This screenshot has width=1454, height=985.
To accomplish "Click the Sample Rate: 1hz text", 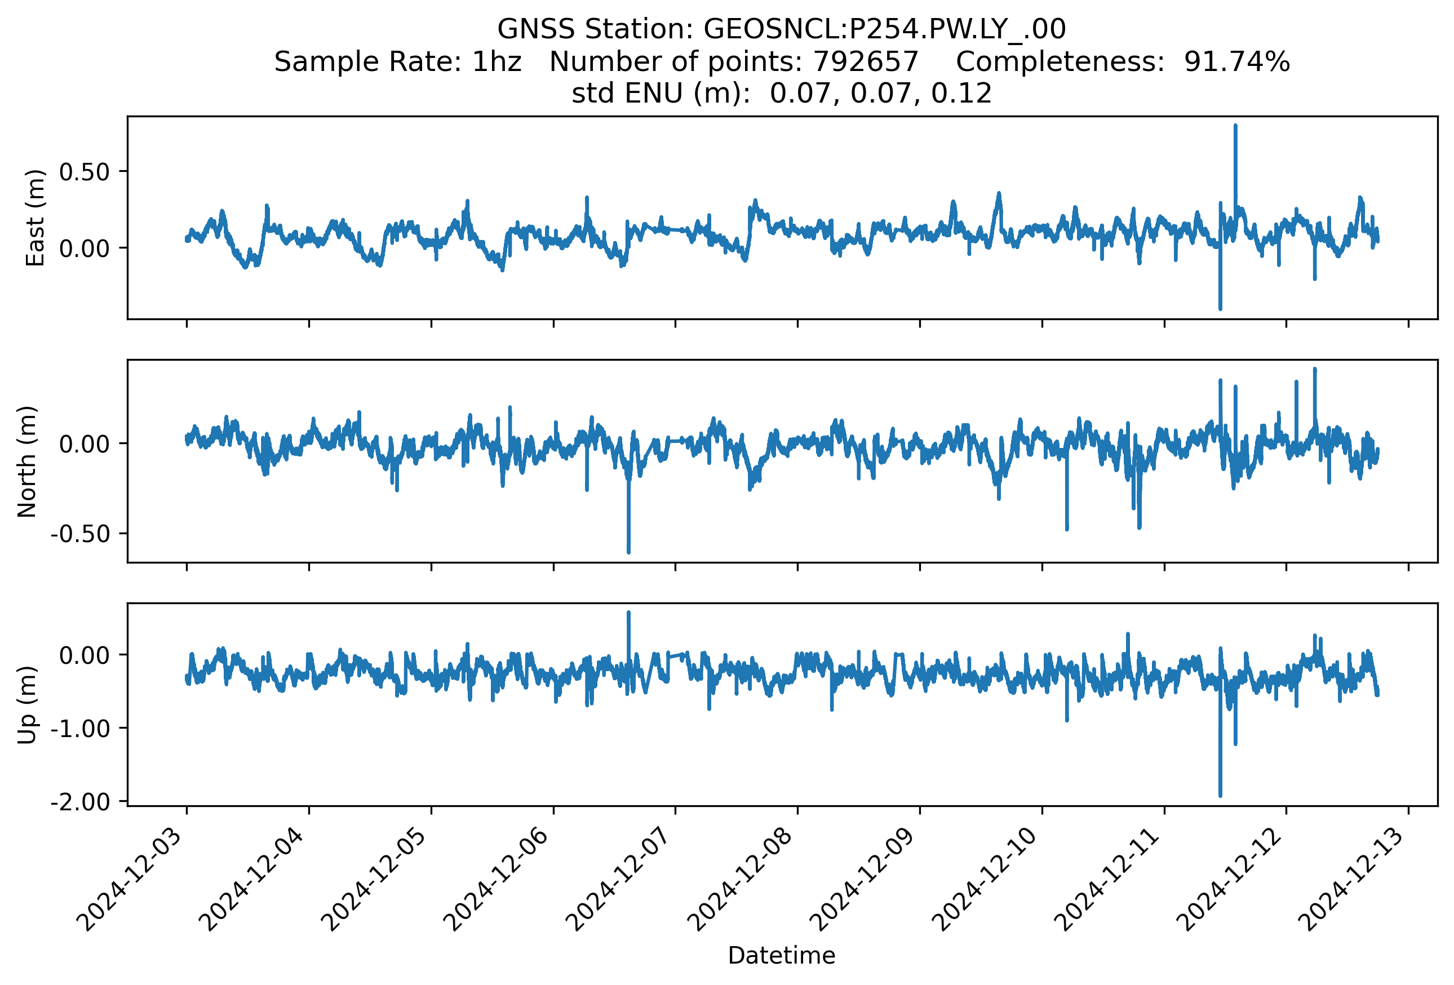I will coord(397,62).
